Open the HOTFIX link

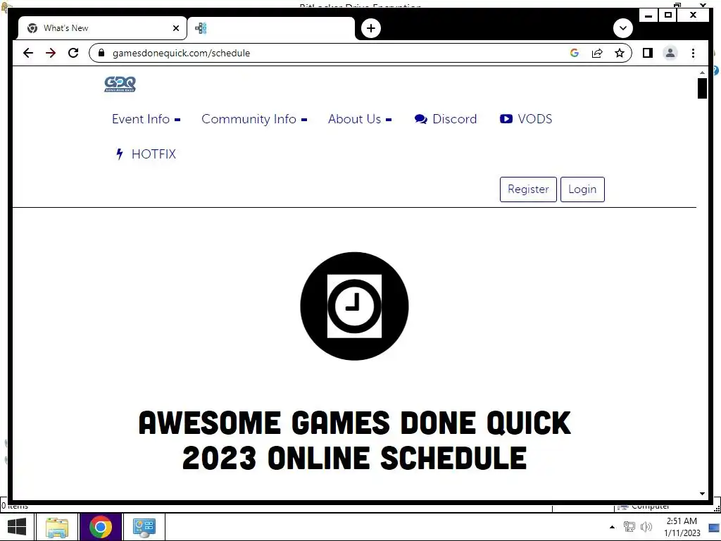point(145,154)
